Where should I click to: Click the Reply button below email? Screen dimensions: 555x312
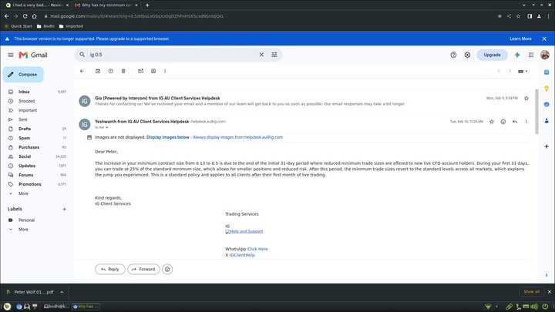109,269
